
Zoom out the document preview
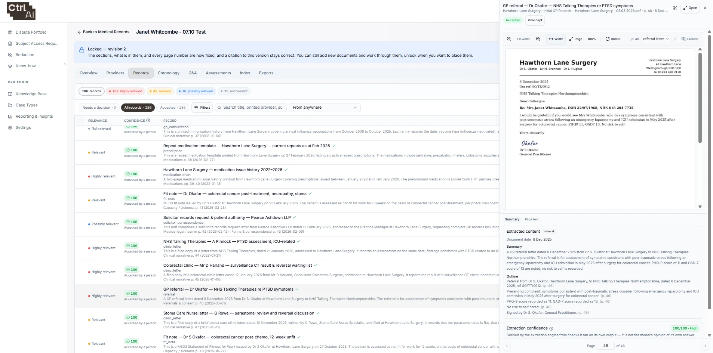coord(509,39)
